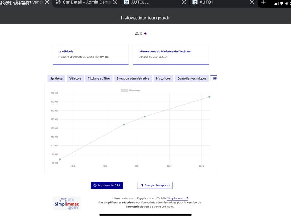The image size is (291, 218).
Task: Open the Titulaire et Titre tab
Action: [x=99, y=78]
